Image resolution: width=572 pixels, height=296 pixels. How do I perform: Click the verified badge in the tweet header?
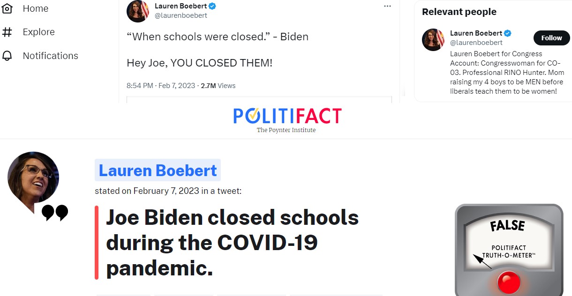(212, 7)
